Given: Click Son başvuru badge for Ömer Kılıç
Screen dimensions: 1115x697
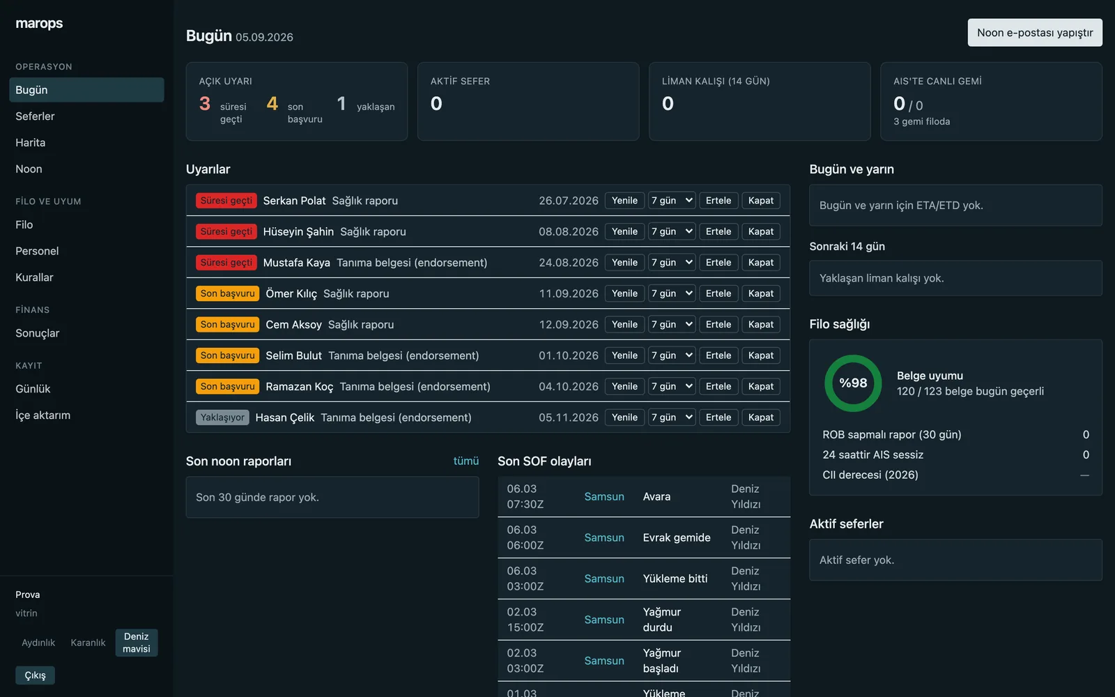Looking at the screenshot, I should tap(228, 293).
